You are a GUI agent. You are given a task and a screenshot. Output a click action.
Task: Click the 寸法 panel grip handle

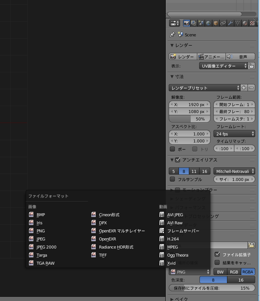point(252,77)
